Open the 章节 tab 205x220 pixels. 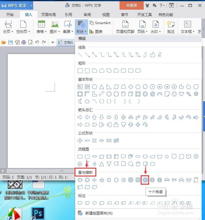pyautogui.click(x=124, y=15)
